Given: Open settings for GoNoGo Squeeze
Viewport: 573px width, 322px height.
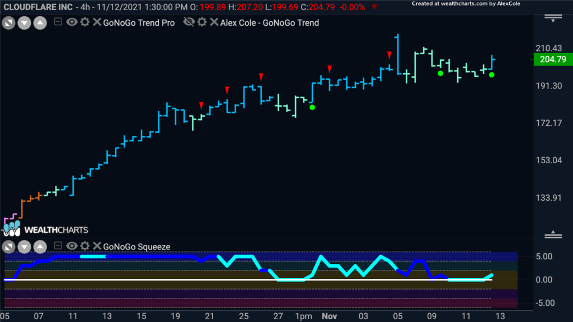Looking at the screenshot, I should 85,246.
